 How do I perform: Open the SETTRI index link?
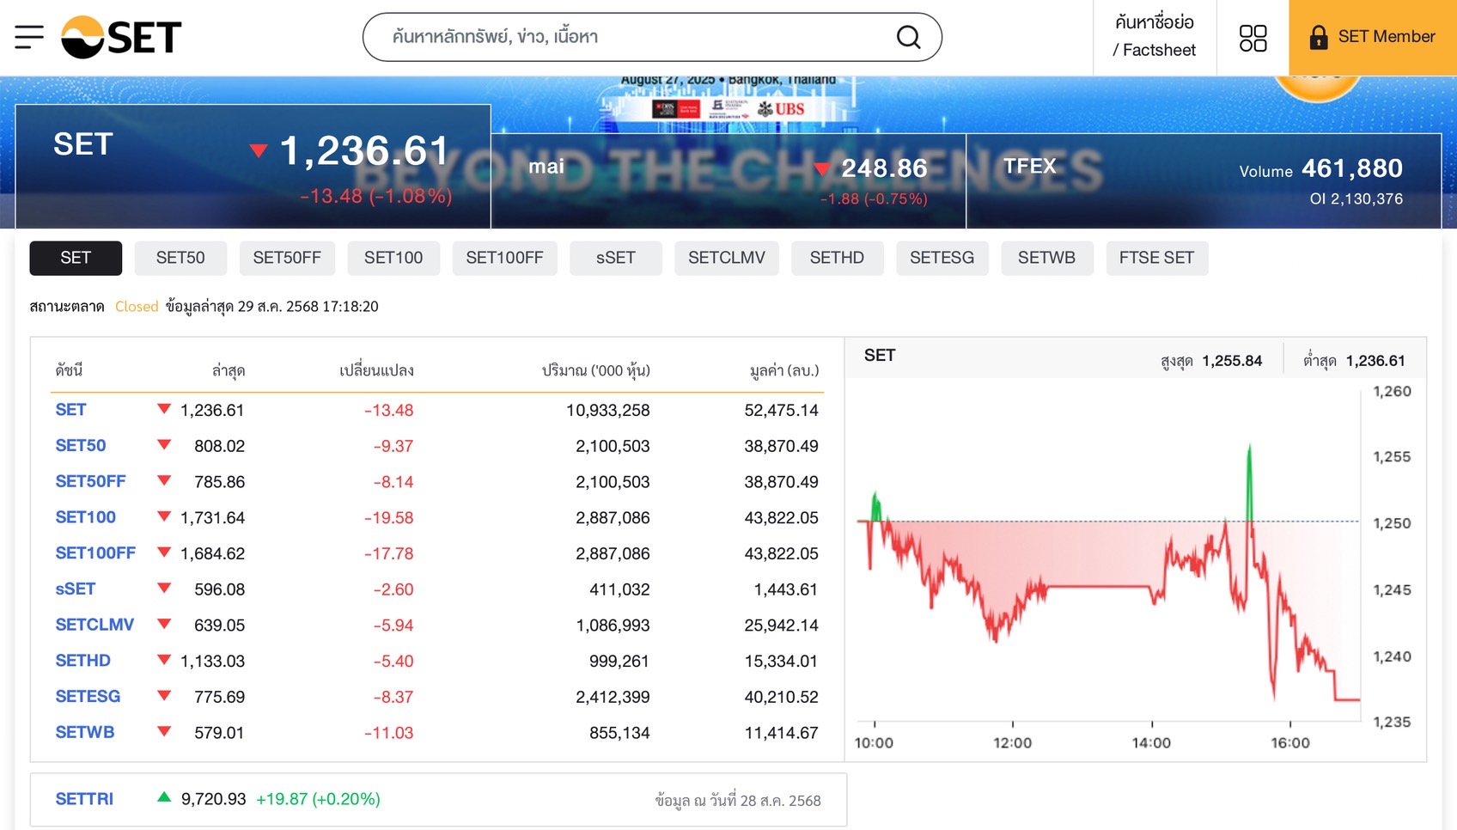click(x=84, y=799)
